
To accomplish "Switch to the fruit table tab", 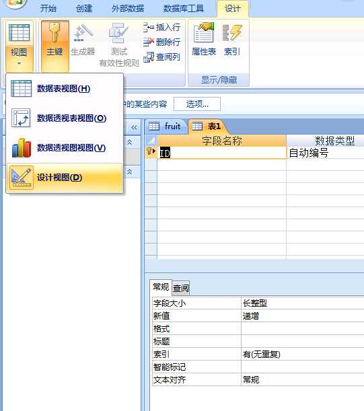I will click(166, 126).
